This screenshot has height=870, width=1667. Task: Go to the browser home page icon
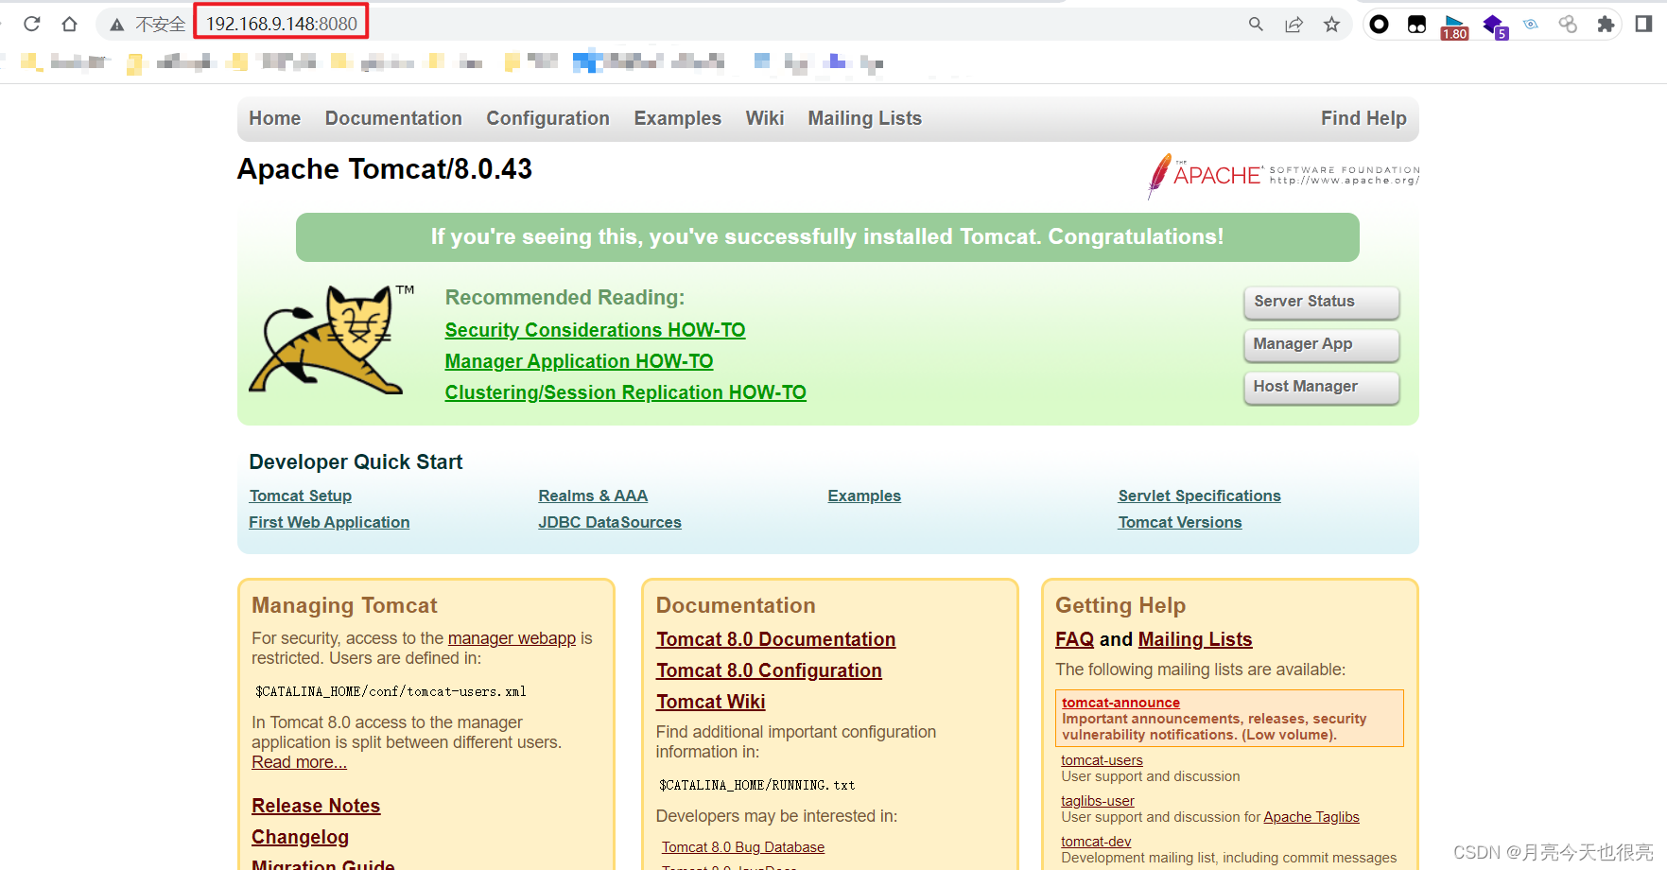coord(69,24)
